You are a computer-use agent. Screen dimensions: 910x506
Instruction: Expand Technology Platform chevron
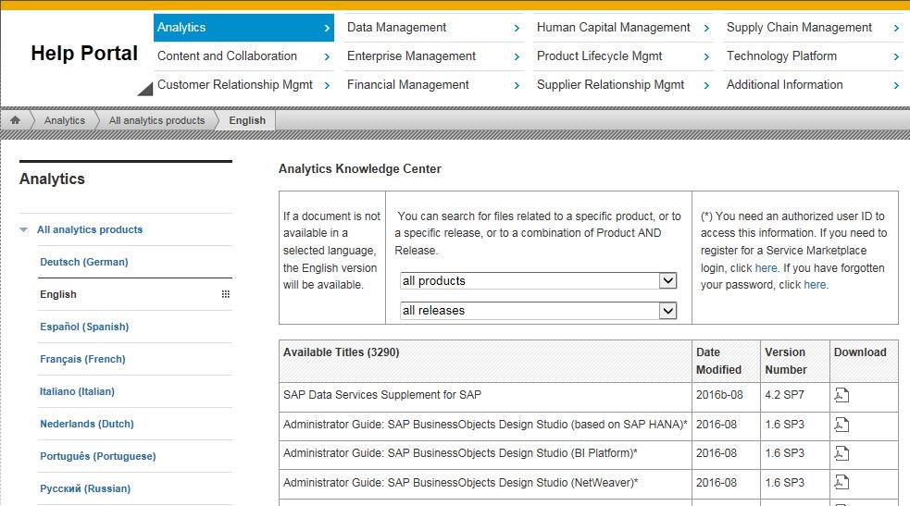click(896, 56)
